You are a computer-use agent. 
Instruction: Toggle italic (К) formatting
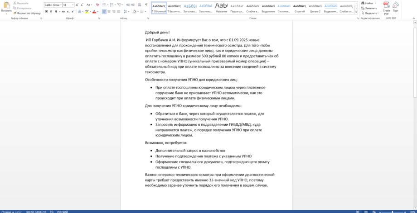[x=51, y=12]
